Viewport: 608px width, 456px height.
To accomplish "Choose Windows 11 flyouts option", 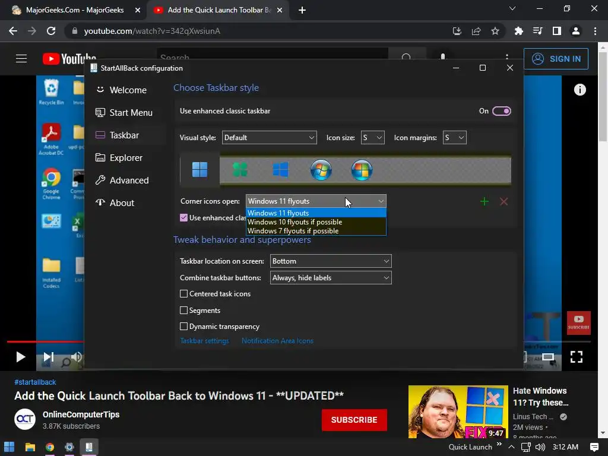I will click(x=316, y=213).
